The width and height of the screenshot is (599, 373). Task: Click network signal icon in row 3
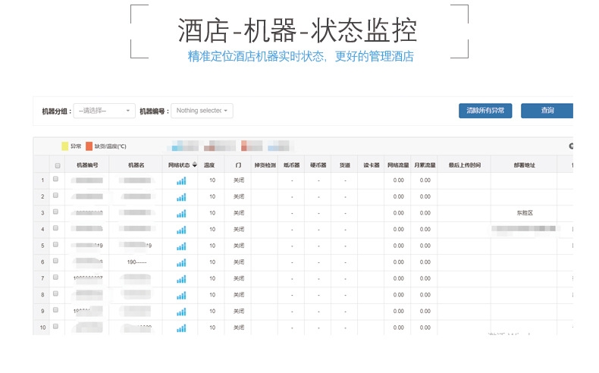[x=180, y=213]
